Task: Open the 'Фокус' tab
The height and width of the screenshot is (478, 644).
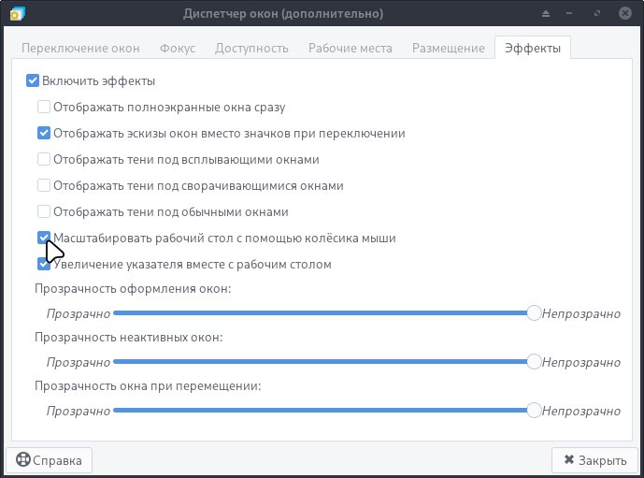Action: [x=177, y=49]
